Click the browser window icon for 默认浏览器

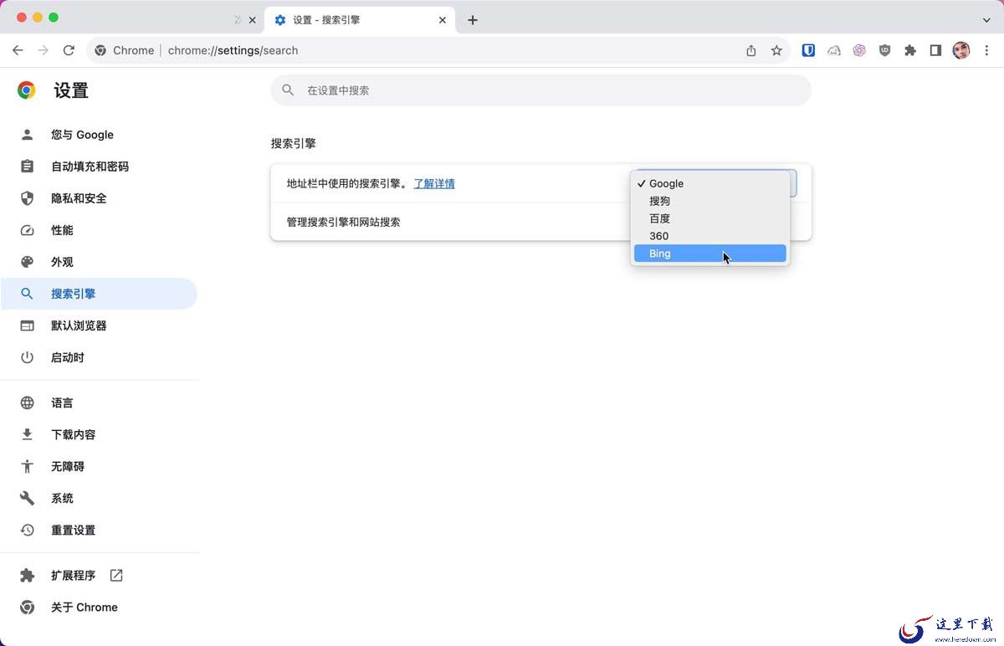28,326
